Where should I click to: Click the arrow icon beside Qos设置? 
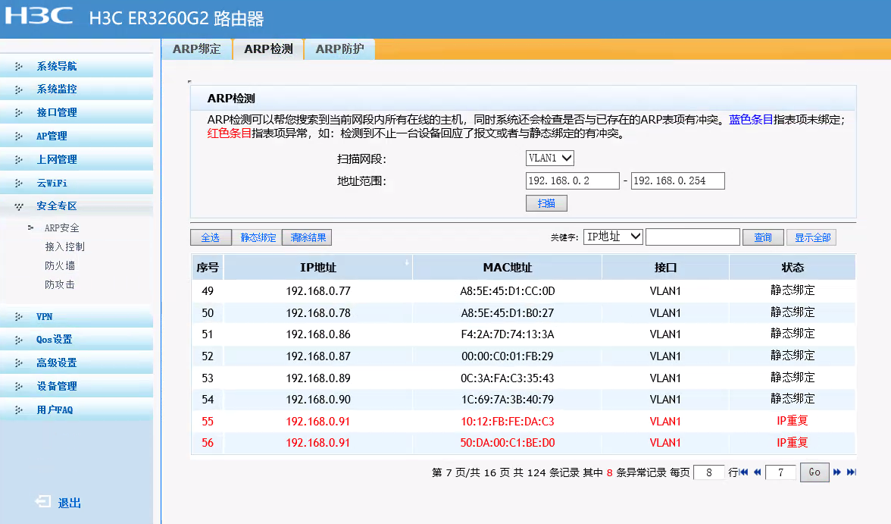point(19,340)
